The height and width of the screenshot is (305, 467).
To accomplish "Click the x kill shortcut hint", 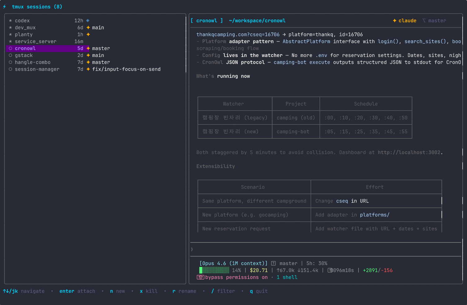I will click(x=149, y=291).
